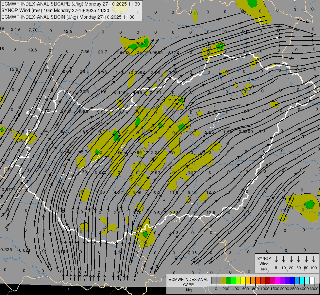
Task: Click the SYNOP Wind 10m title line
Action: (55, 10)
